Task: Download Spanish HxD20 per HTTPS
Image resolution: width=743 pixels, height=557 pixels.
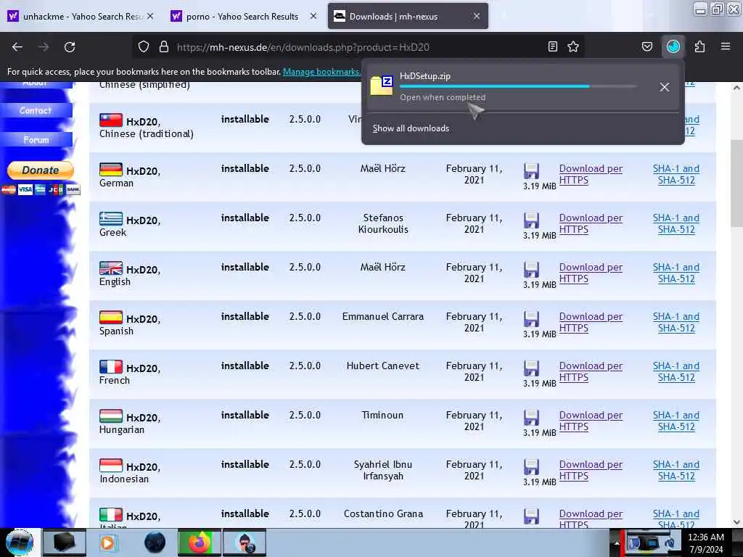Action: [x=591, y=322]
